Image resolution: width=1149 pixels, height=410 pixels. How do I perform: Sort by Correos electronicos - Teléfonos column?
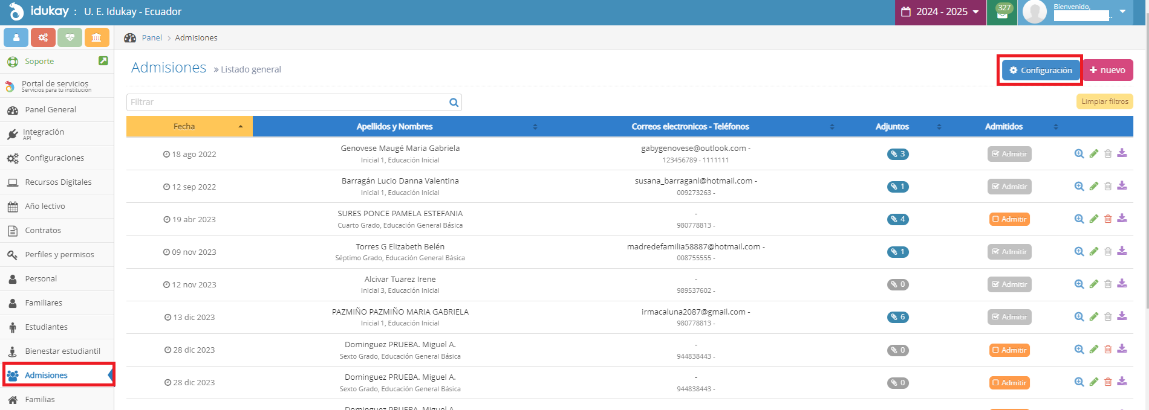point(690,126)
